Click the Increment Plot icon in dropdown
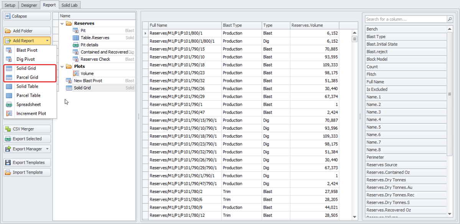 tap(10, 114)
